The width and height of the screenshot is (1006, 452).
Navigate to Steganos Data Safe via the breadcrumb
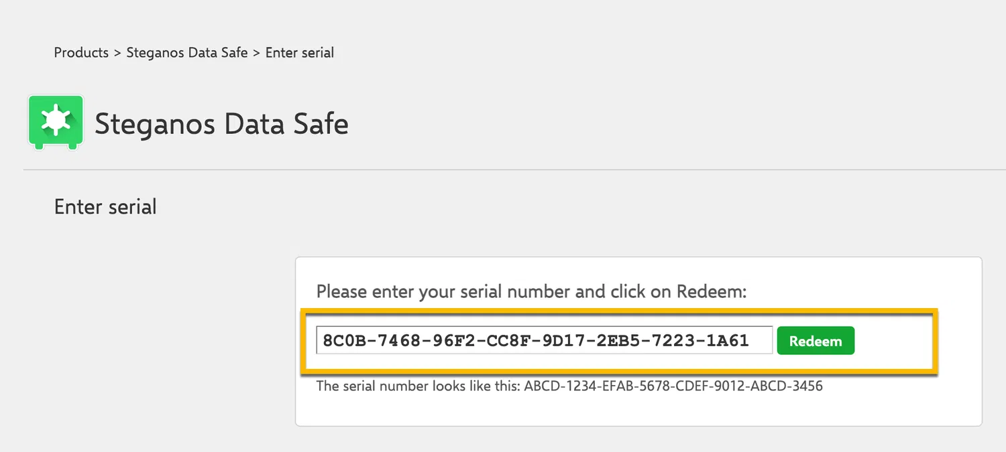[187, 52]
